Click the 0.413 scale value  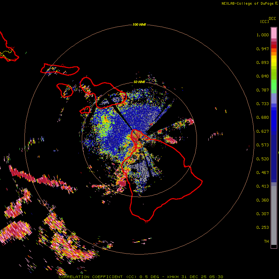click(x=263, y=186)
